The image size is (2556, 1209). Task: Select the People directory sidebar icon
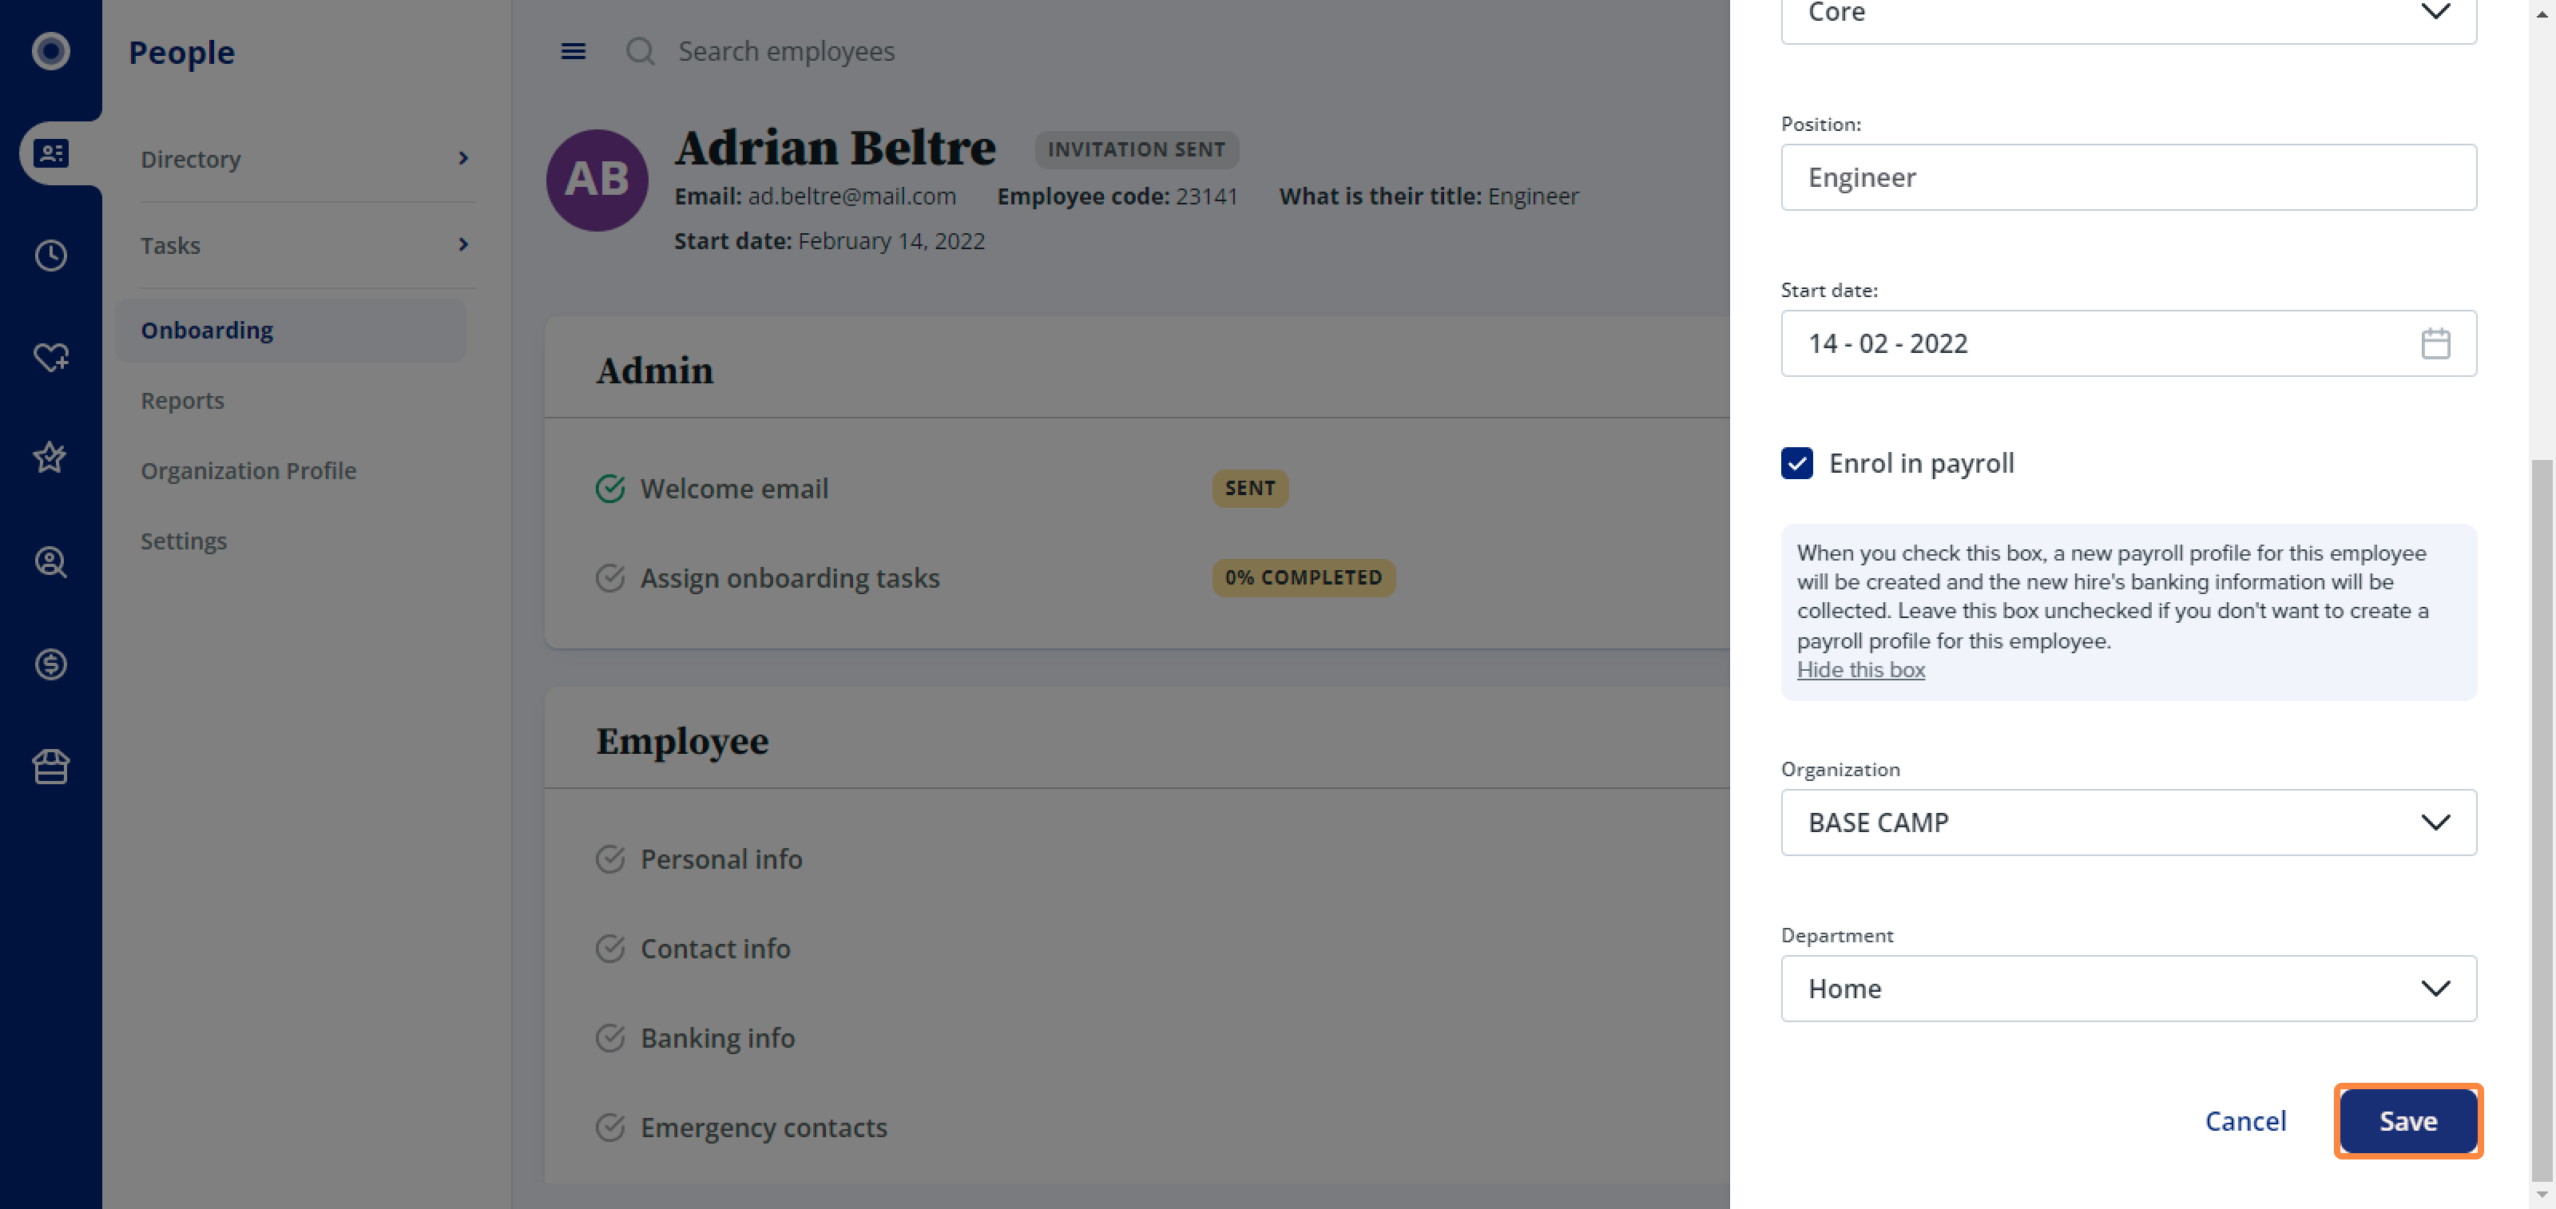coord(50,153)
